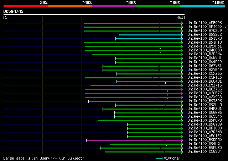Click the green ~80% identity legend segment

158,6
